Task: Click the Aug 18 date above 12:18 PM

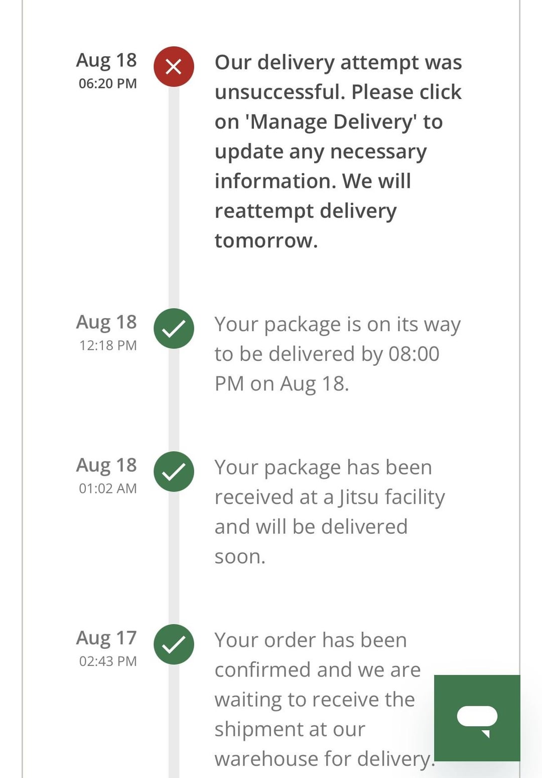Action: [x=106, y=322]
